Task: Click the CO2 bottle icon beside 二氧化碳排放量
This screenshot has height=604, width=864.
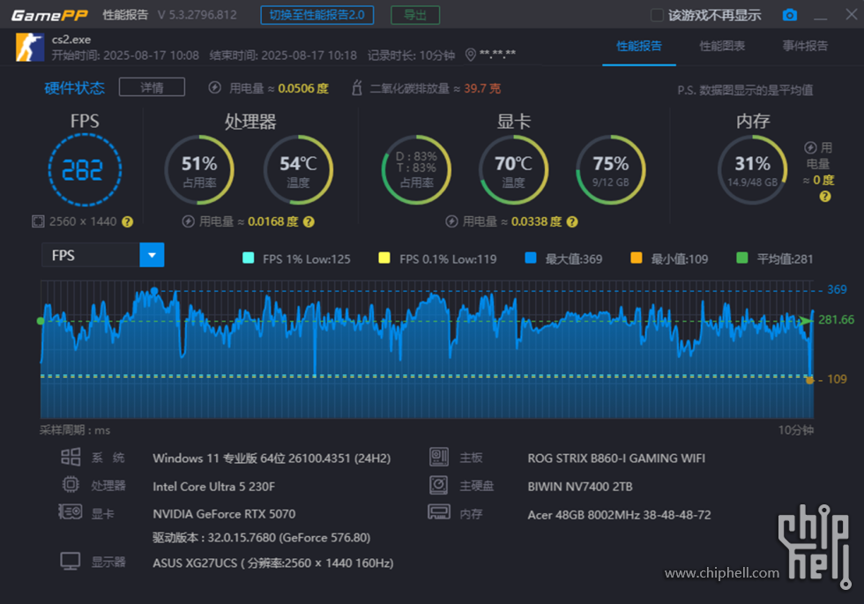Action: (357, 87)
